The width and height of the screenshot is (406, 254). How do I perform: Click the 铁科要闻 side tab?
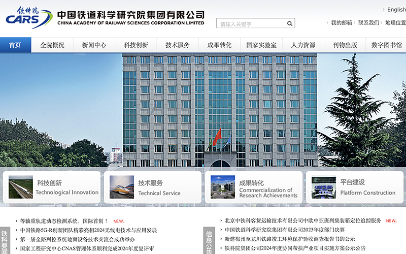coord(5,240)
